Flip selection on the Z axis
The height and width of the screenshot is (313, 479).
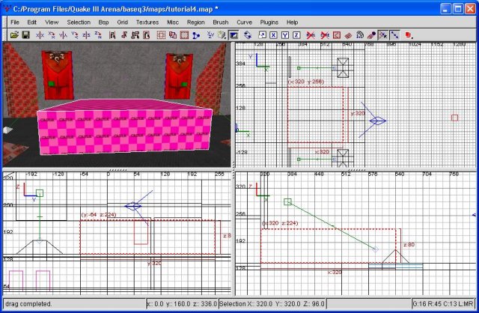point(87,35)
